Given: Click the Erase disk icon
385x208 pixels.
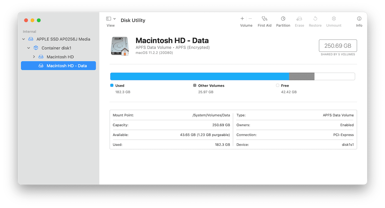Looking at the screenshot, I should pos(299,19).
